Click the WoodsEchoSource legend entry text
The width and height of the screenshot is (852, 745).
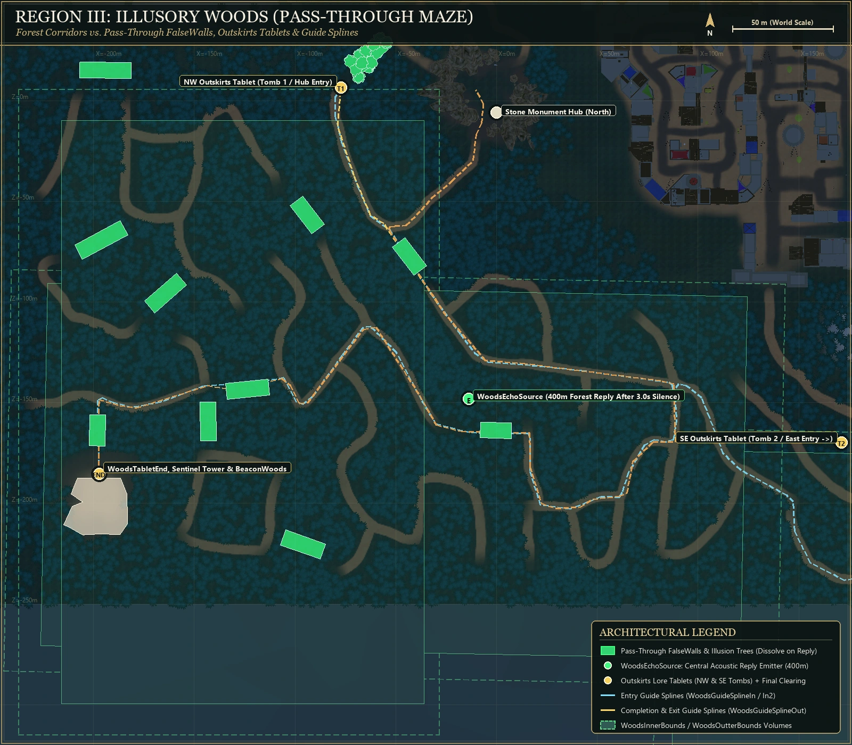pos(714,666)
